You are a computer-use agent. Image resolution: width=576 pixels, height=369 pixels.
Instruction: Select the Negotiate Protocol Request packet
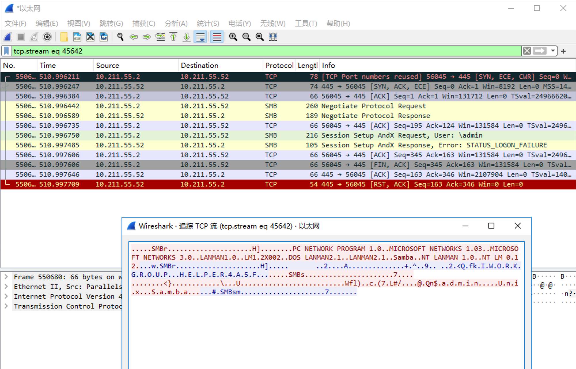coord(288,106)
